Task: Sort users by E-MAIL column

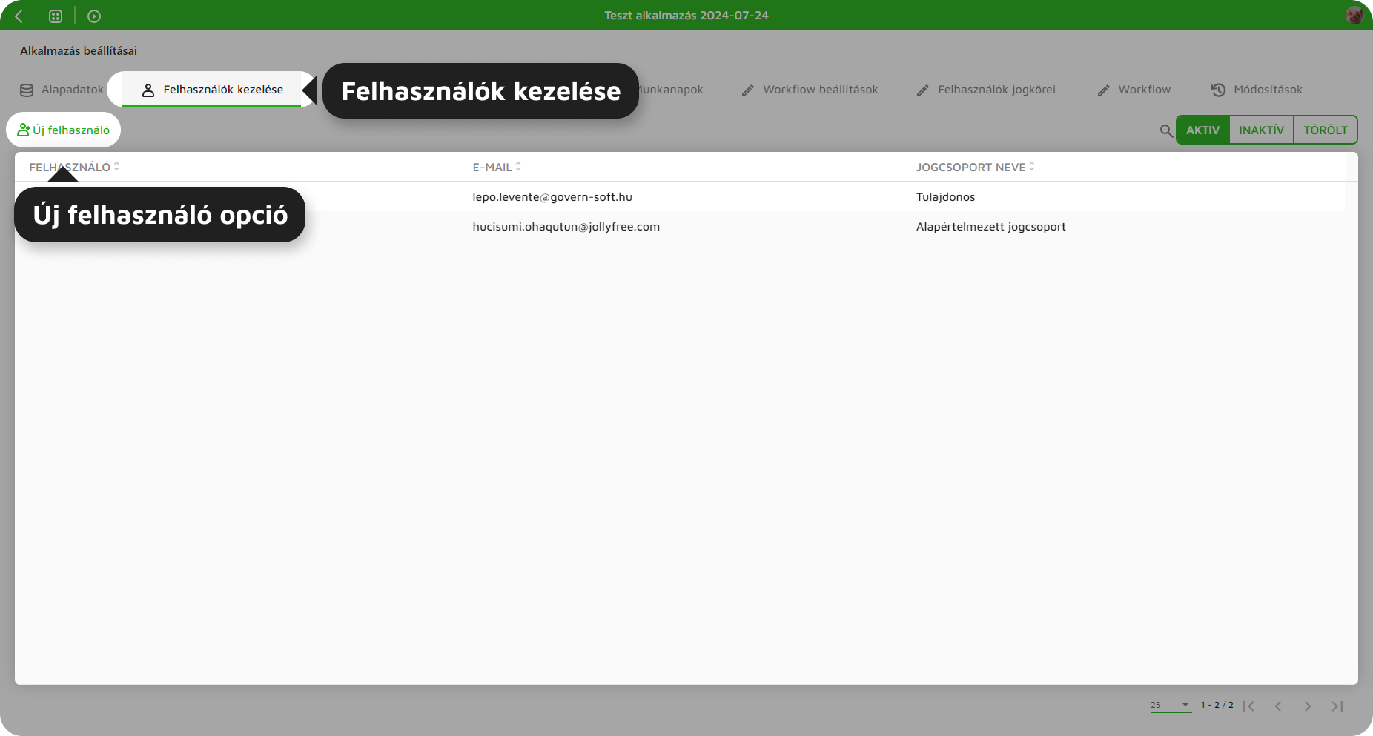Action: 517,167
